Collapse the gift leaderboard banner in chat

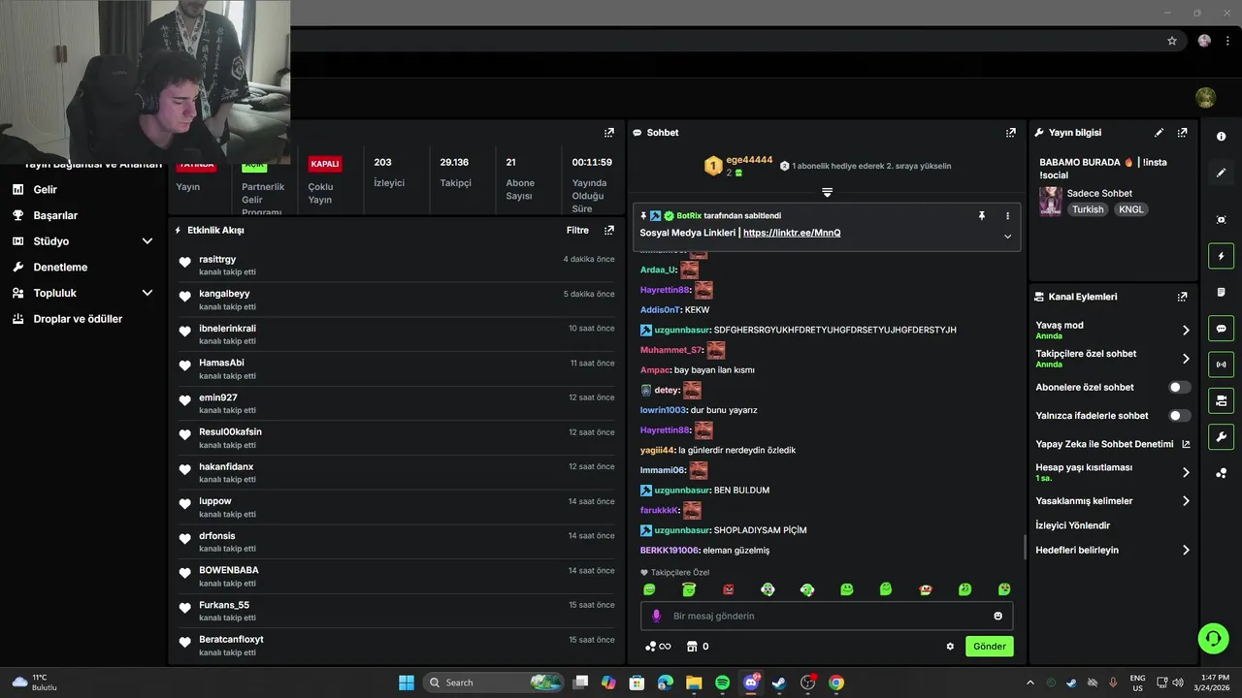pos(827,192)
